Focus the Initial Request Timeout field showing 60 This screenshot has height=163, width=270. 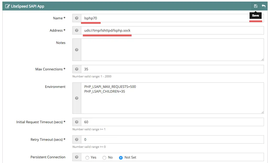172,122
